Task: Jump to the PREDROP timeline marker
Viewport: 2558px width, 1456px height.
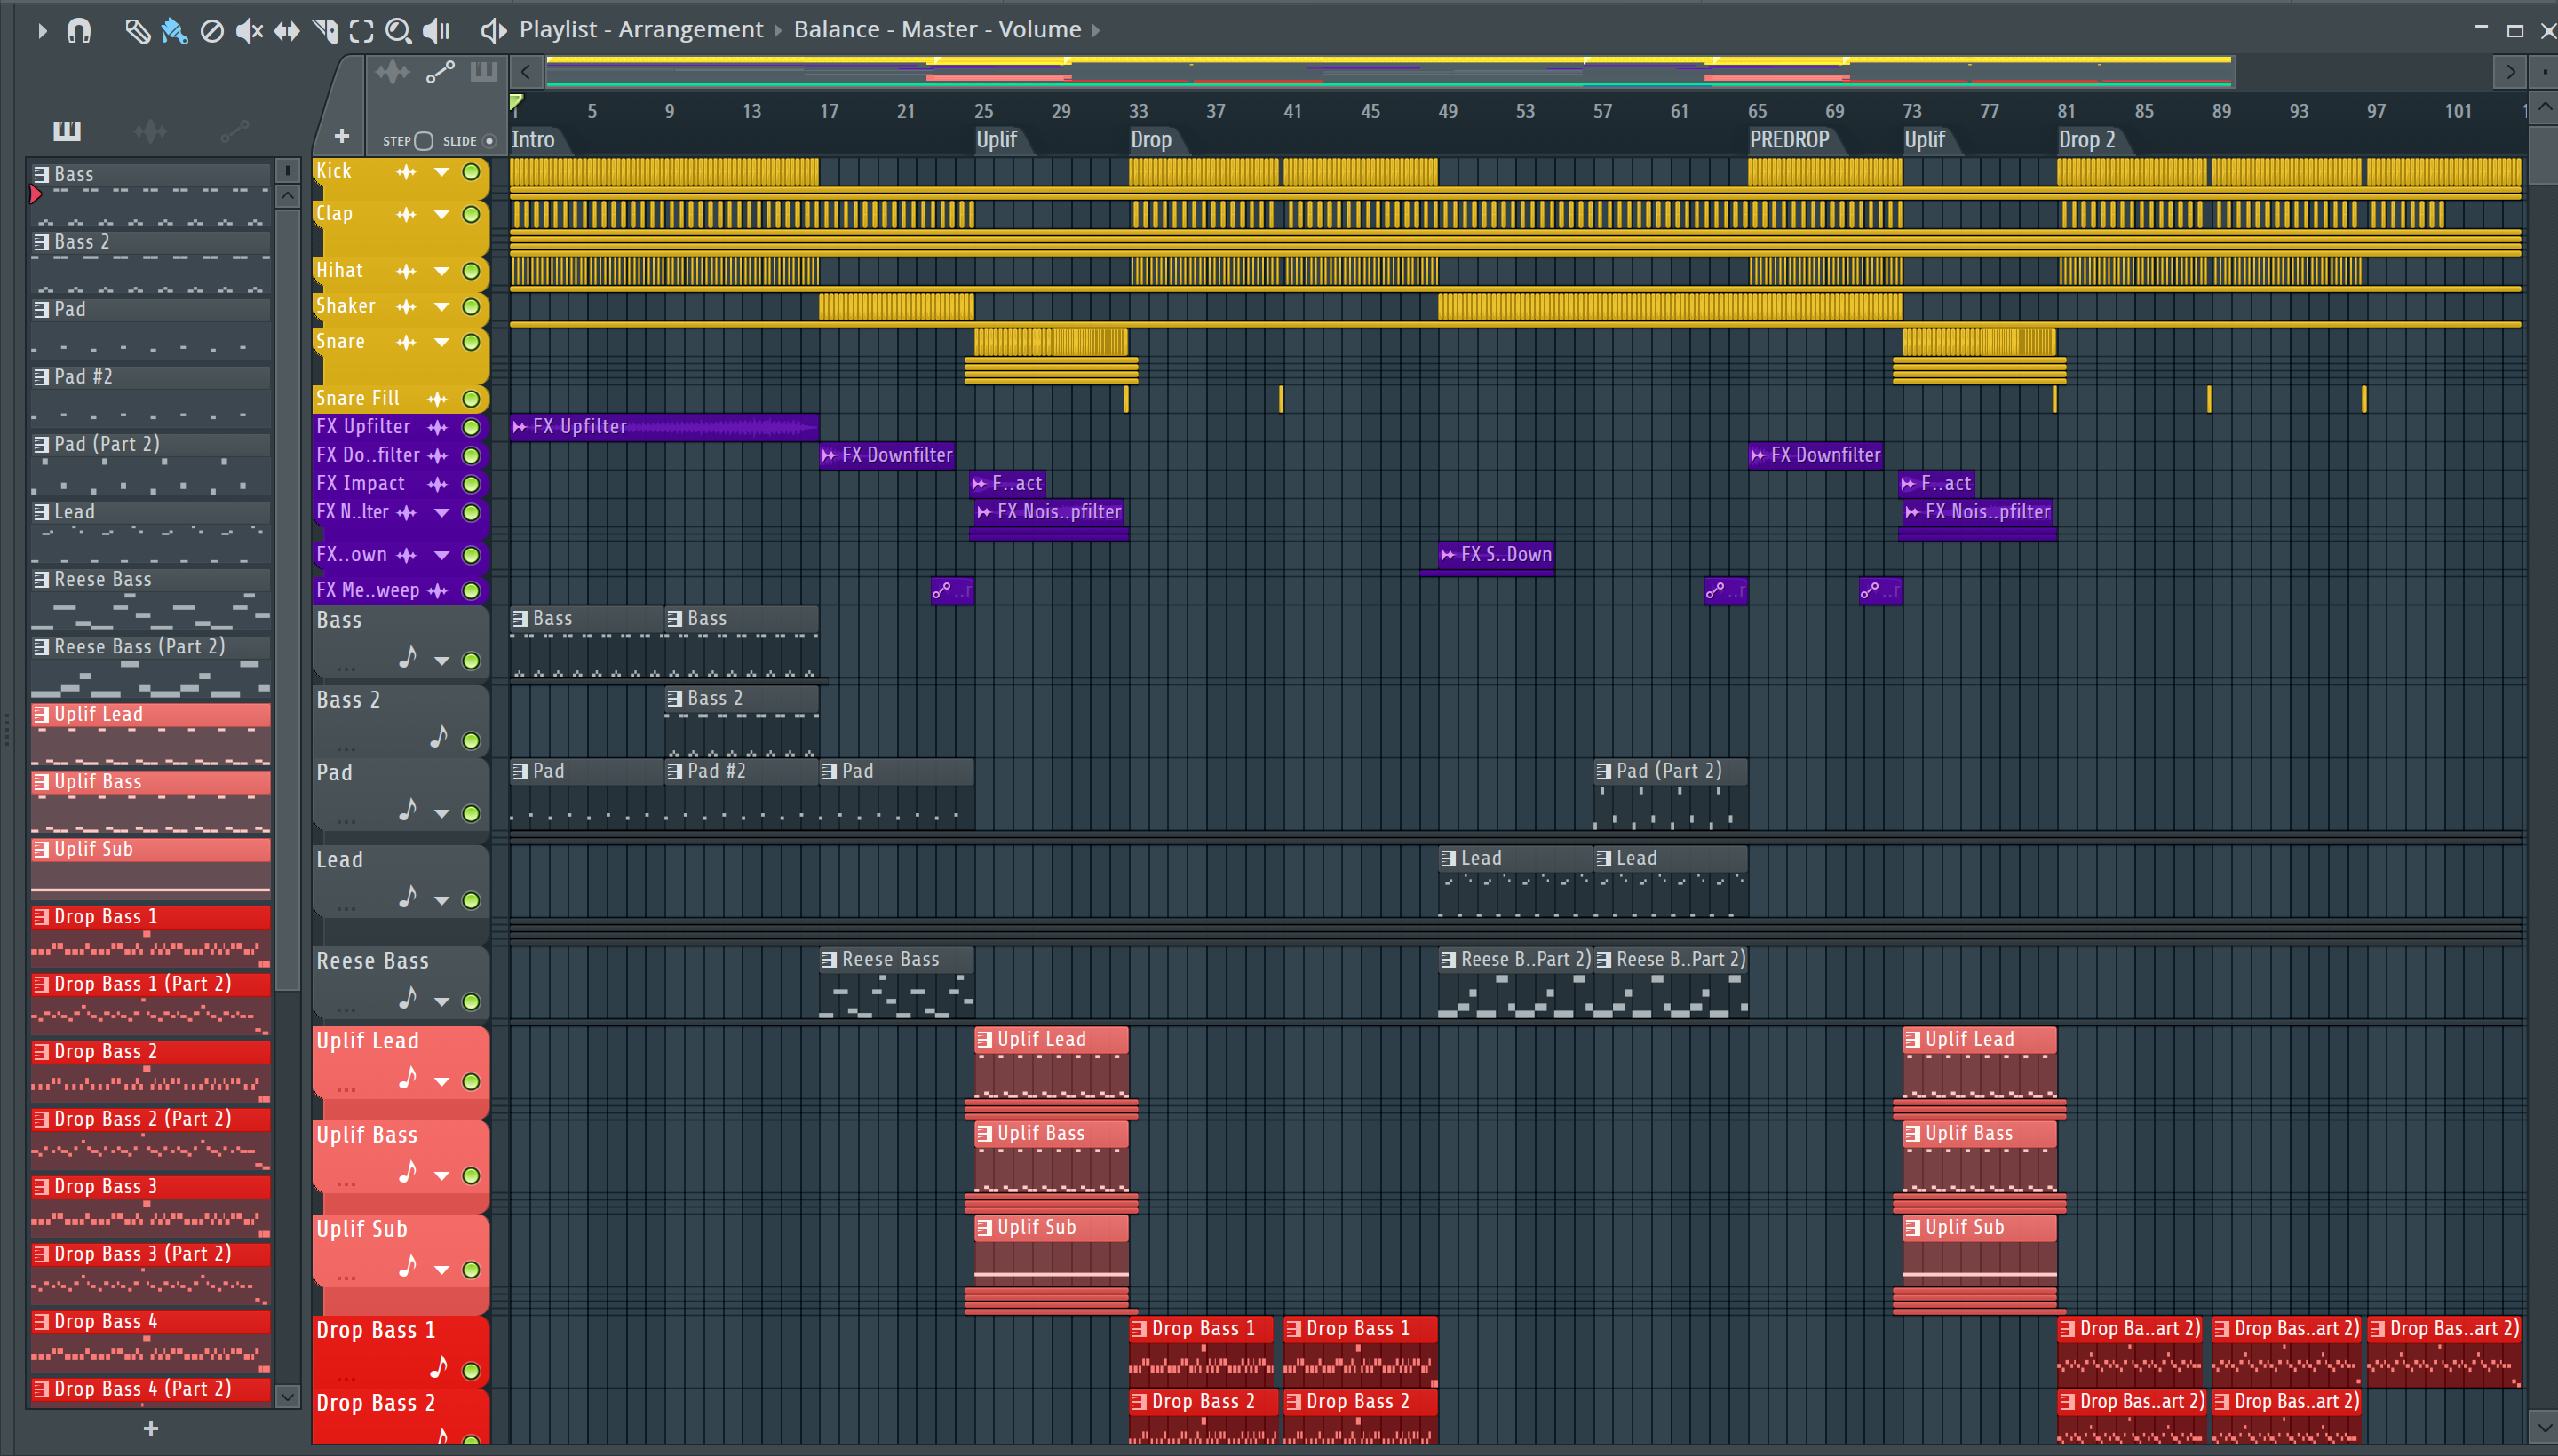Action: [x=1789, y=140]
